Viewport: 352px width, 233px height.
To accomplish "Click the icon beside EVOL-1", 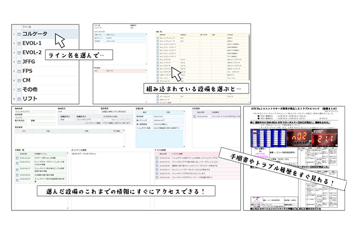I will (18, 43).
